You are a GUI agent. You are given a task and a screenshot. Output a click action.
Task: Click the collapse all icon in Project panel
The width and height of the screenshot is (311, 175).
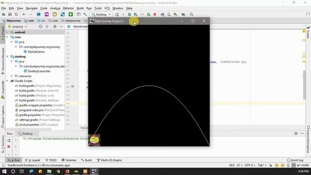47,27
